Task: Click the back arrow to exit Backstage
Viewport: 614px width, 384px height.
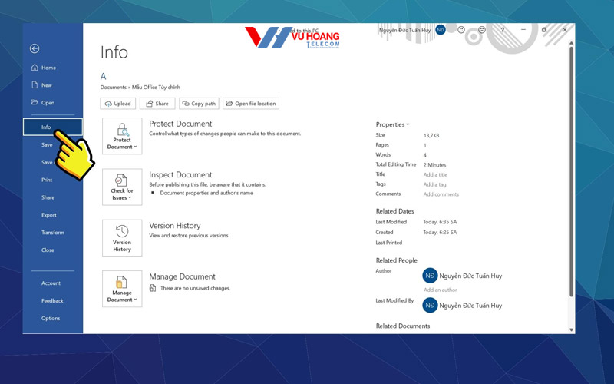Action: coord(35,48)
